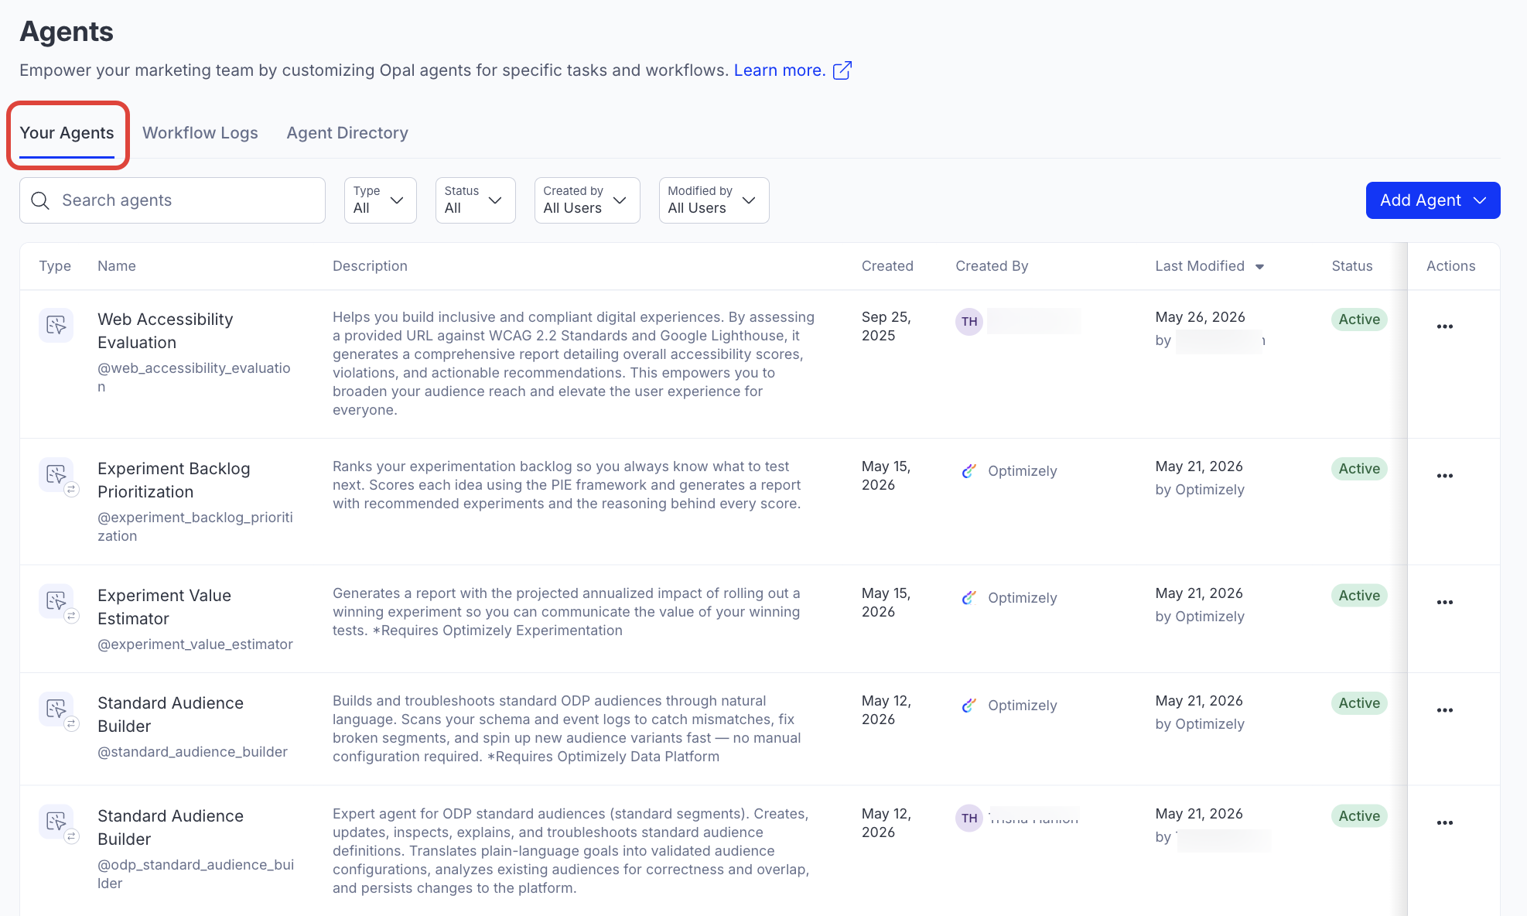
Task: Sort by the Last Modified column header
Action: coord(1200,266)
